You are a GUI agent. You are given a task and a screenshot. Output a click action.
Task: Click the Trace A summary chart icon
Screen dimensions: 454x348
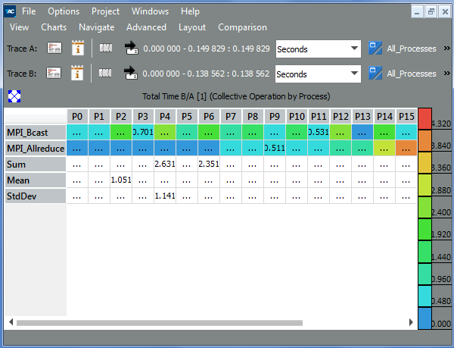point(54,49)
